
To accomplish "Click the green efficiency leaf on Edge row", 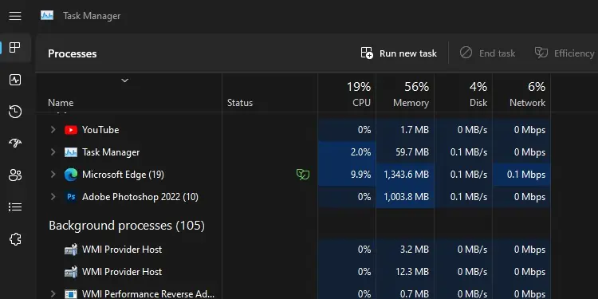I will tap(303, 175).
